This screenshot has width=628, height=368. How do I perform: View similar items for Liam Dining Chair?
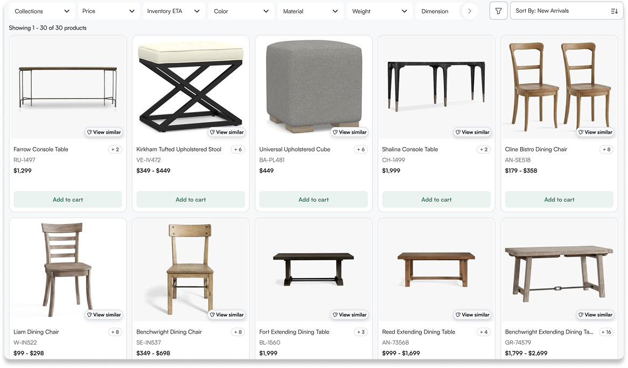tap(103, 315)
